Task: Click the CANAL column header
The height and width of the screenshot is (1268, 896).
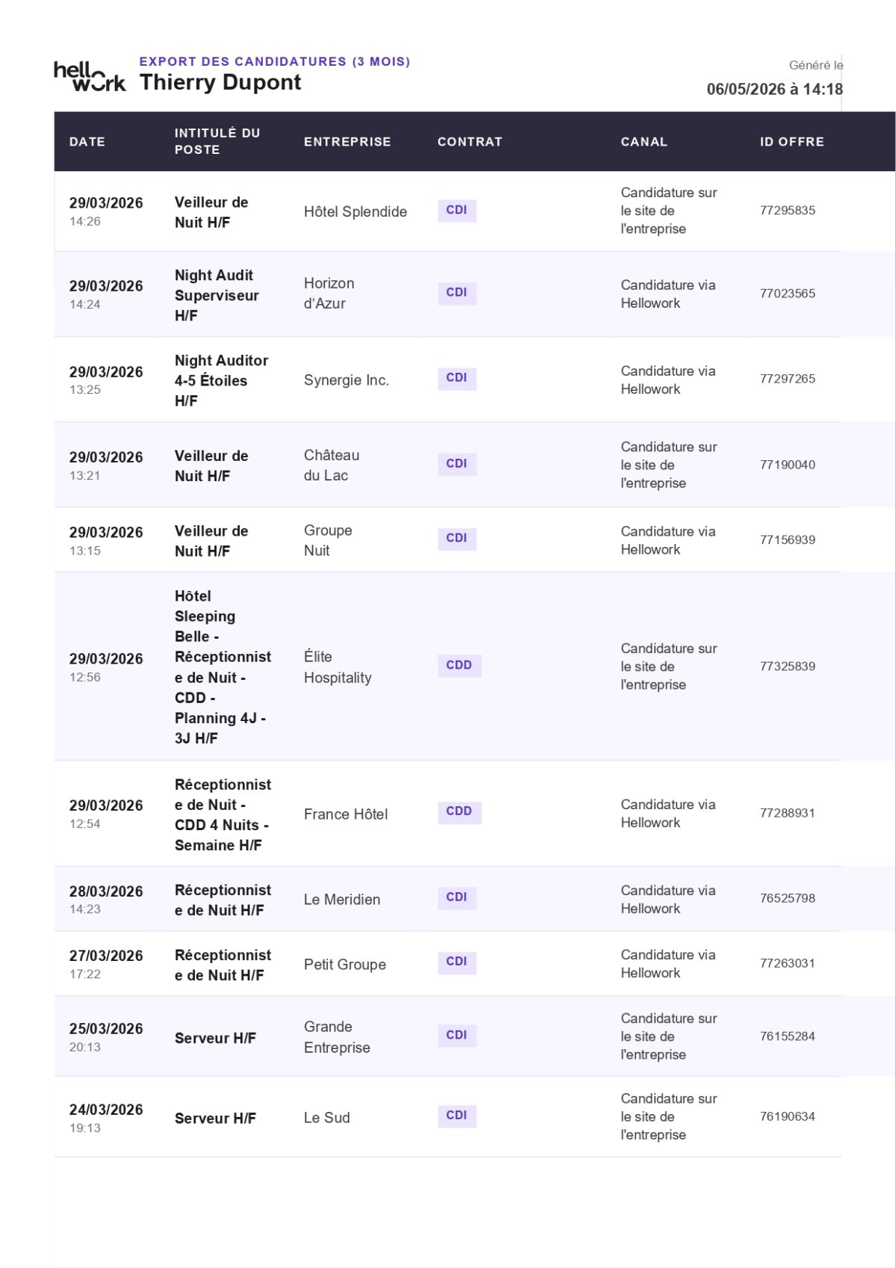Action: [x=644, y=141]
